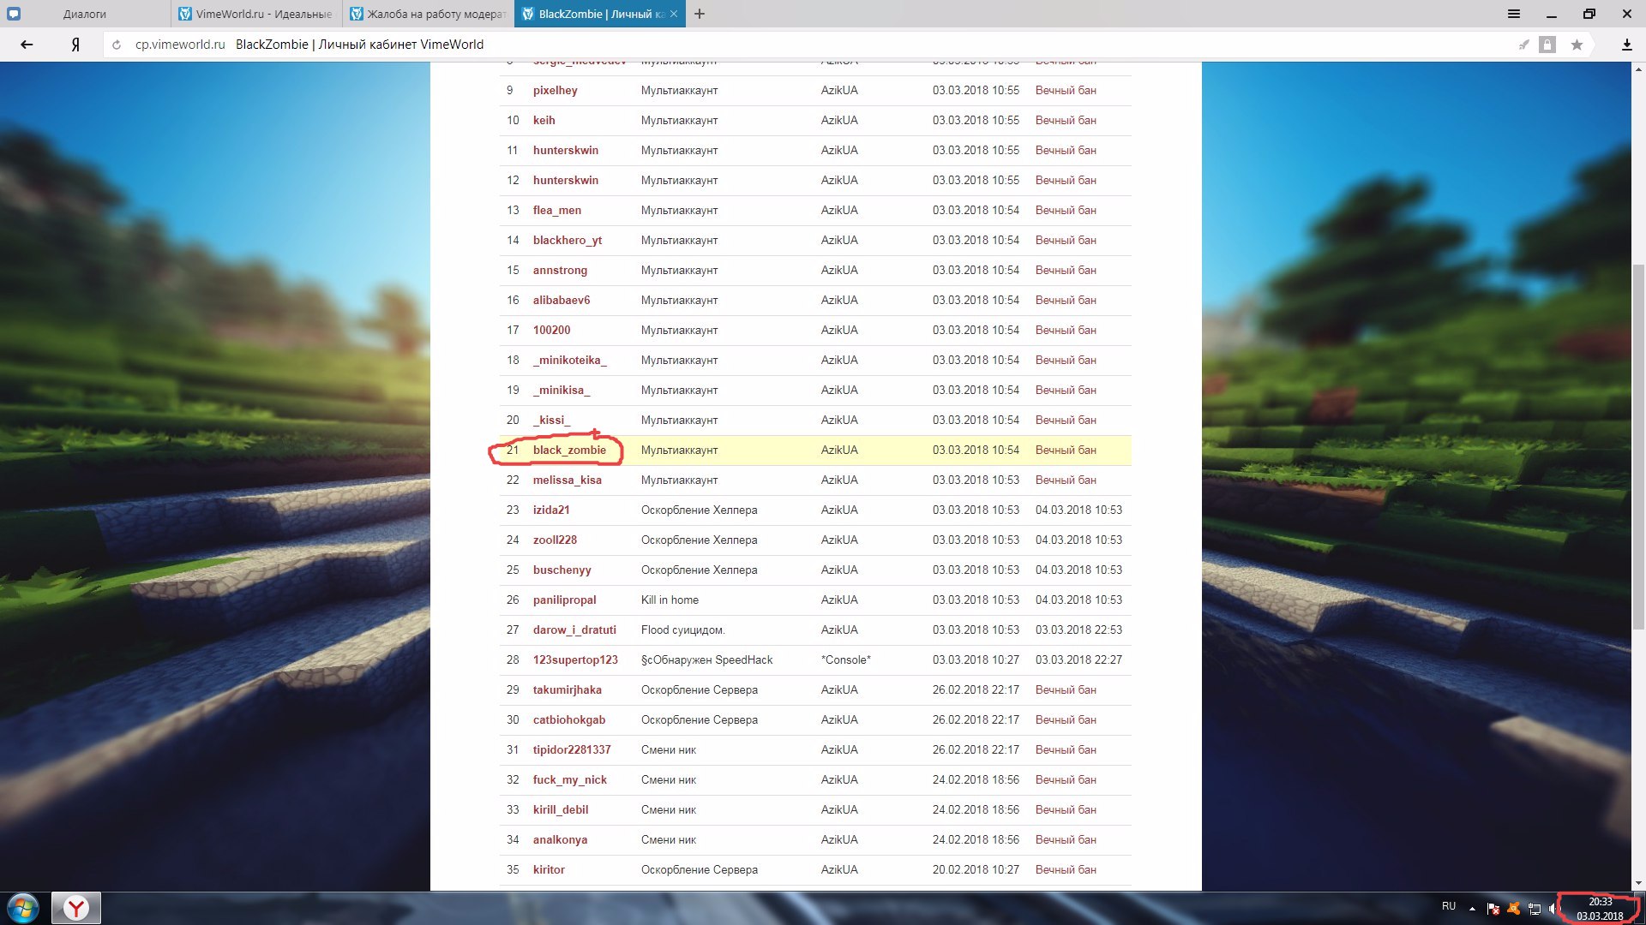
Task: Open downloads via the arrow icon
Action: (1626, 45)
